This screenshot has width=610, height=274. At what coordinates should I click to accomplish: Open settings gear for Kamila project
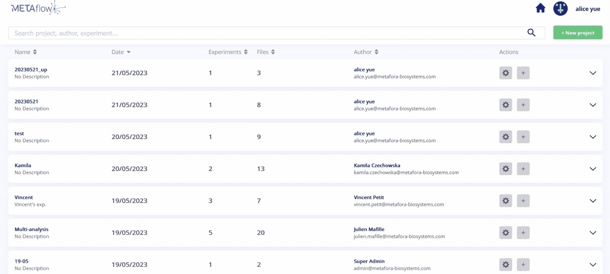point(506,169)
